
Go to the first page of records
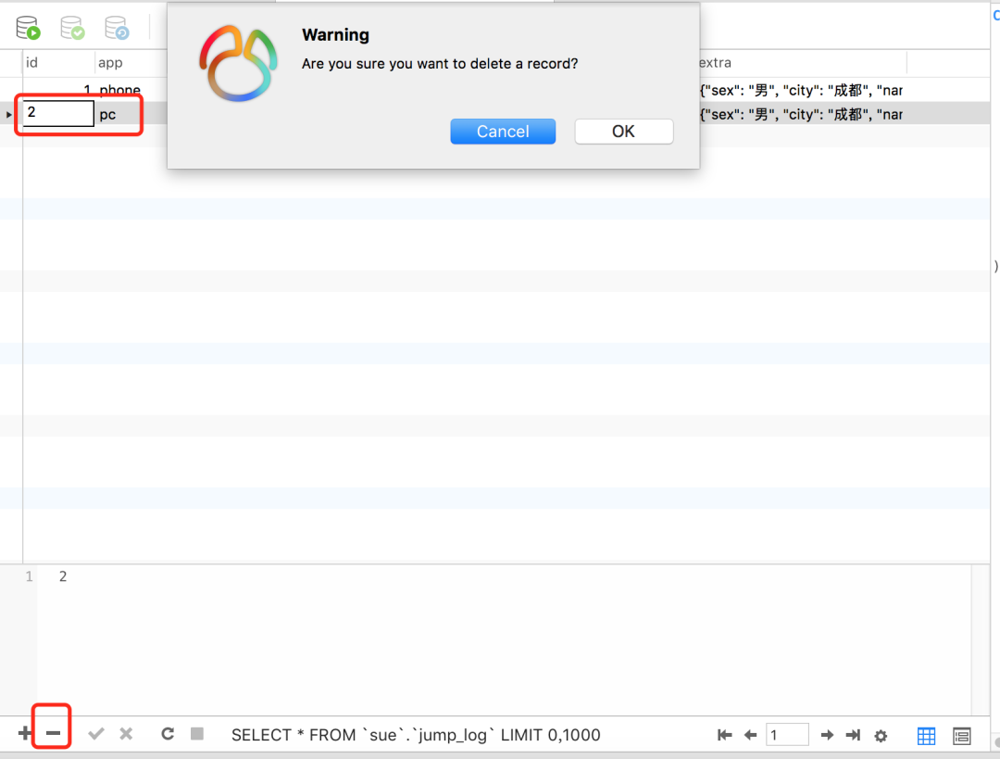(725, 735)
